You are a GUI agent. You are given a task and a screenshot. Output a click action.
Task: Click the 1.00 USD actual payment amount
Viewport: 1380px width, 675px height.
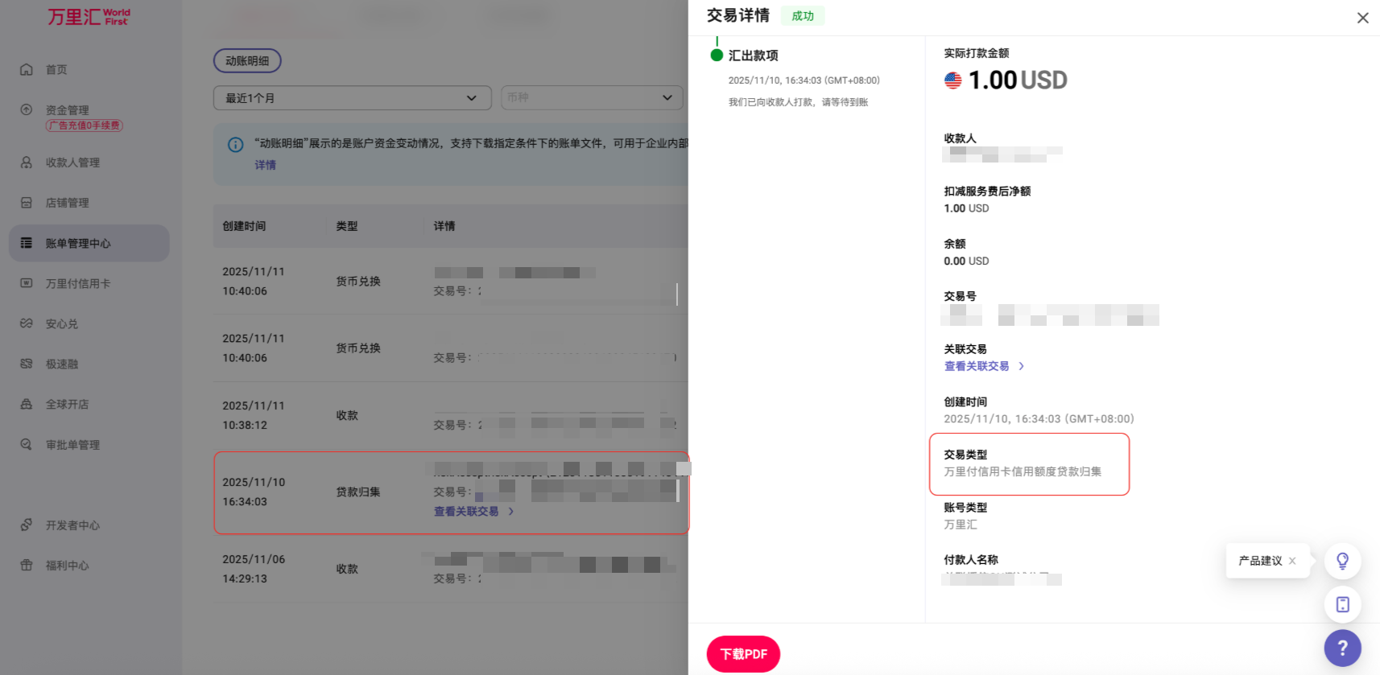[1018, 80]
